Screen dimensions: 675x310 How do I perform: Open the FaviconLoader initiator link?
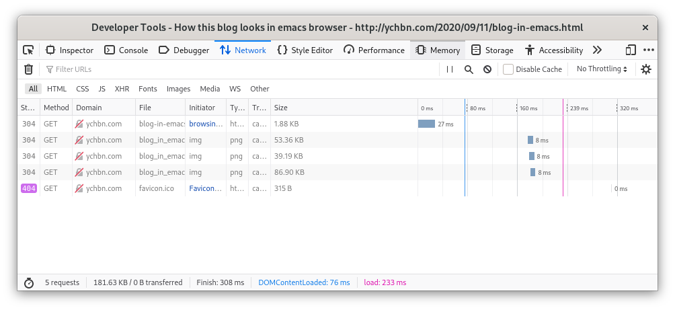205,188
